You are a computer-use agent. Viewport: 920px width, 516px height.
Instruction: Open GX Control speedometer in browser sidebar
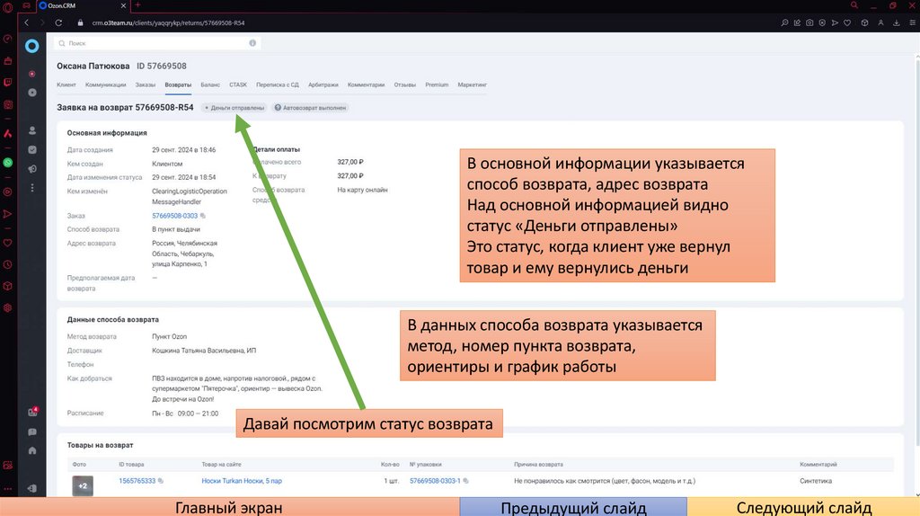[x=7, y=39]
